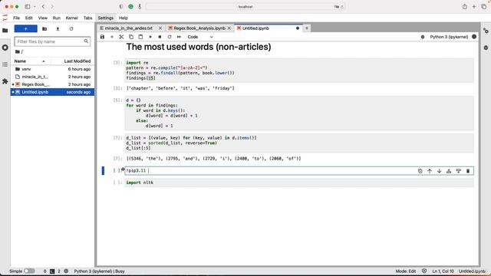Screen dimensions: 491x276
Task: Switch to miracle_in_the_andes.txt tab
Action: pyautogui.click(x=128, y=28)
